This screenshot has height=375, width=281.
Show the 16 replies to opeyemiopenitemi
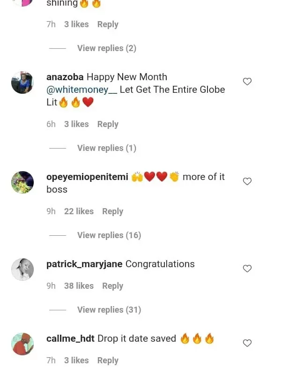point(109,235)
